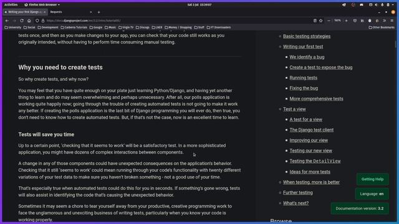Open the Firefox Web Browser app menu
Viewport: 399px width, 224px height.
[42, 4]
